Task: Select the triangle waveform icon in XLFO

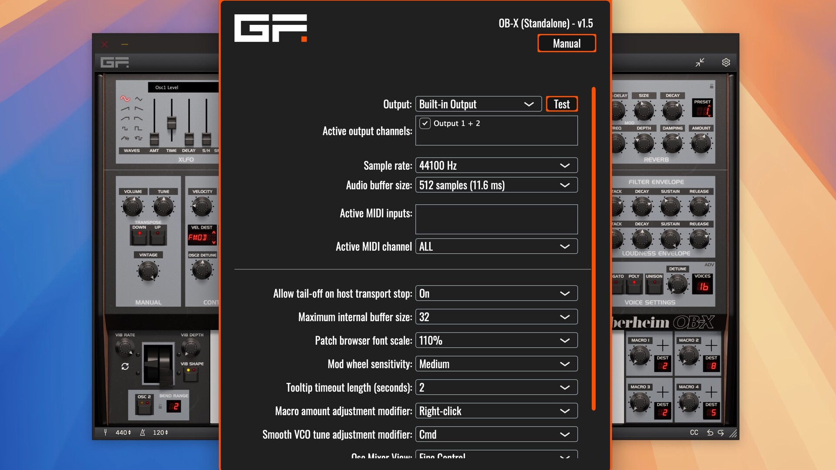Action: pyautogui.click(x=138, y=99)
